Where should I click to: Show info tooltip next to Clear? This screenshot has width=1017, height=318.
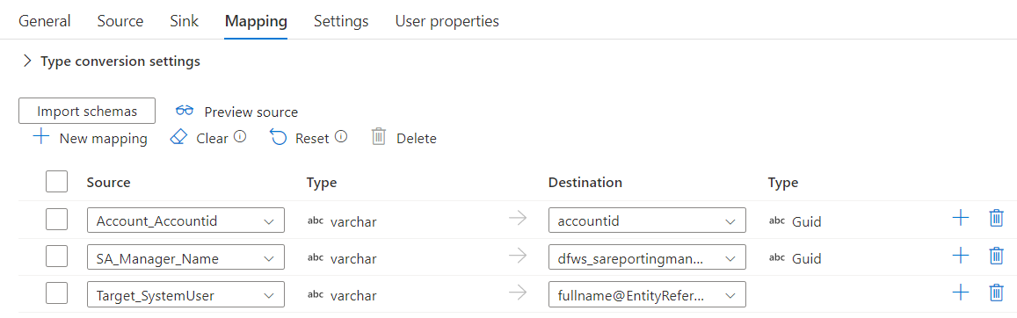[240, 137]
